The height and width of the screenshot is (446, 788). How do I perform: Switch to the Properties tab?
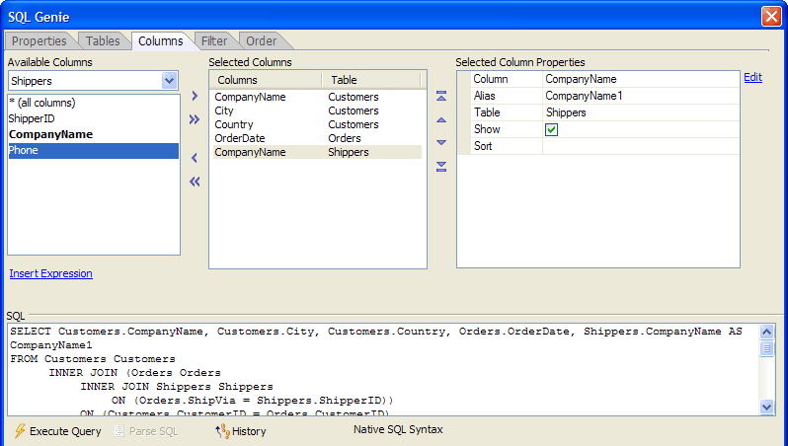[x=39, y=41]
